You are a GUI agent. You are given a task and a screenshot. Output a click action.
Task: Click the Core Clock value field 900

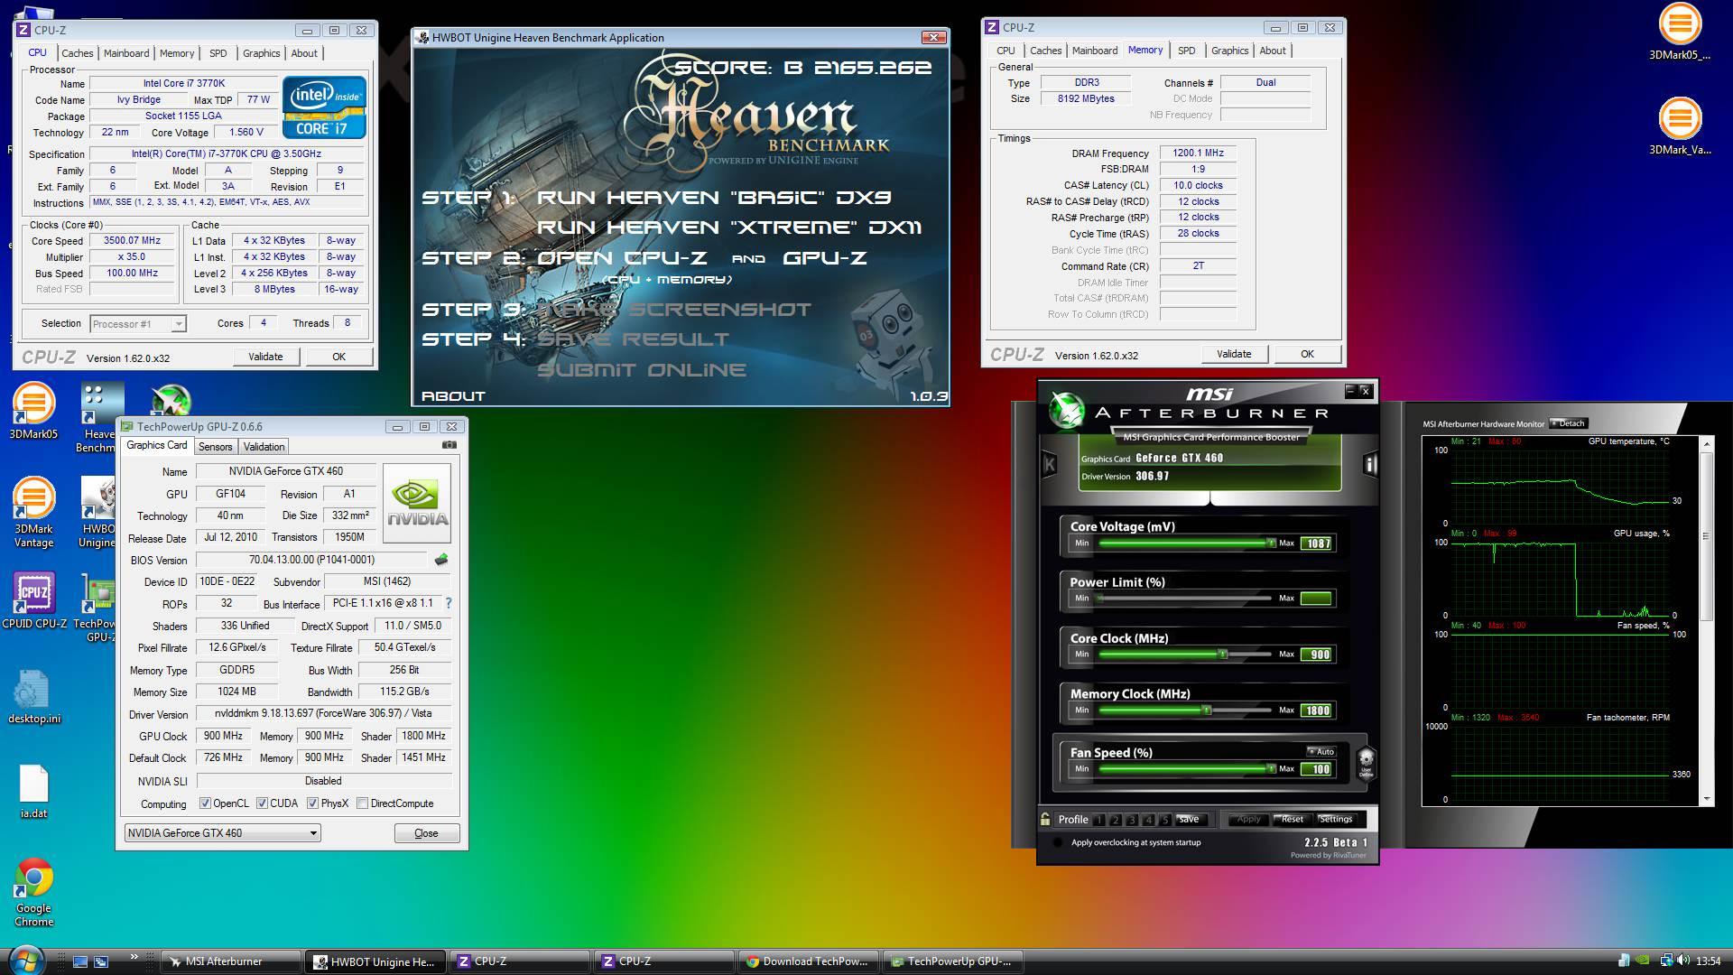(1316, 655)
